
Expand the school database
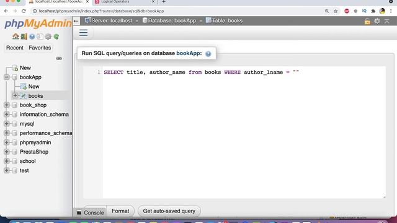point(7,161)
